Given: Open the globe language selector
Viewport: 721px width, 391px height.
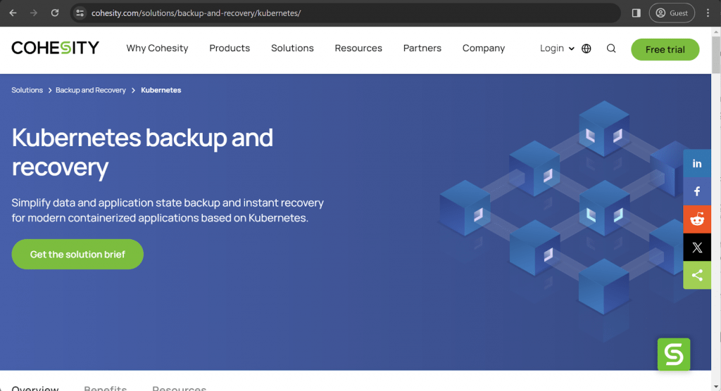Looking at the screenshot, I should [x=587, y=49].
